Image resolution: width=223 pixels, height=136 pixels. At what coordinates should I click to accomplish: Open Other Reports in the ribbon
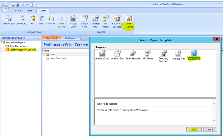point(129,22)
